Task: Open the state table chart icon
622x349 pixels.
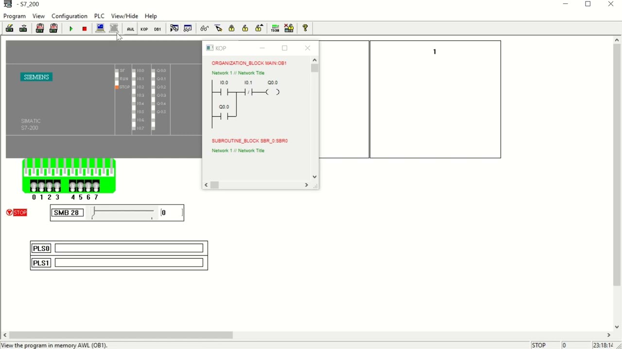Action: pyautogui.click(x=188, y=29)
